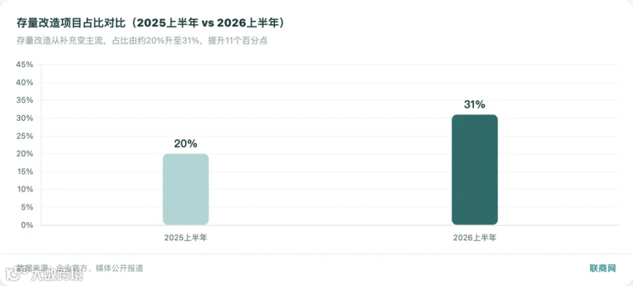
Task: Click the 5% y-axis tick label
Action: [x=26, y=207]
